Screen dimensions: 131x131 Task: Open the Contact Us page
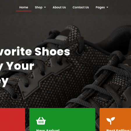81,7
